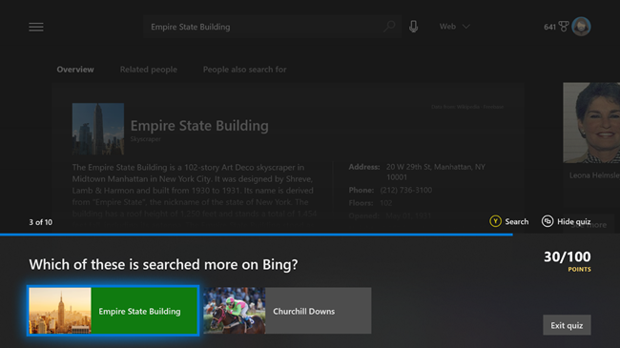Click the Empire State Building skyscraper thumbnail
The height and width of the screenshot is (348, 620).
[x=98, y=129]
